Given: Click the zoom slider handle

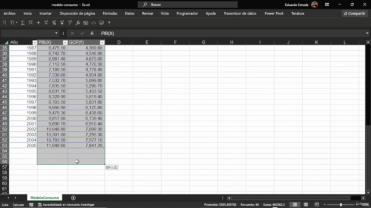Looking at the screenshot, I should pos(341,205).
